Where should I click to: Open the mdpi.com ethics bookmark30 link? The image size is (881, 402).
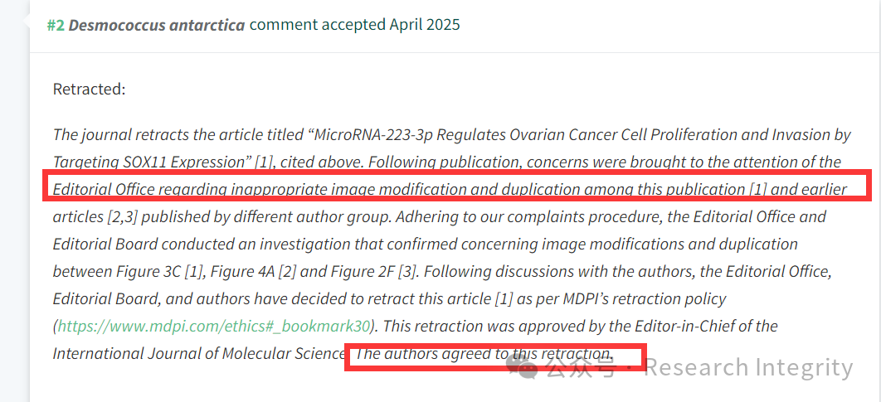214,327
